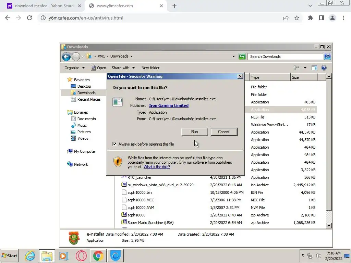Close the Open File Security Warning dialog
The height and width of the screenshot is (263, 351).
[x=240, y=76]
